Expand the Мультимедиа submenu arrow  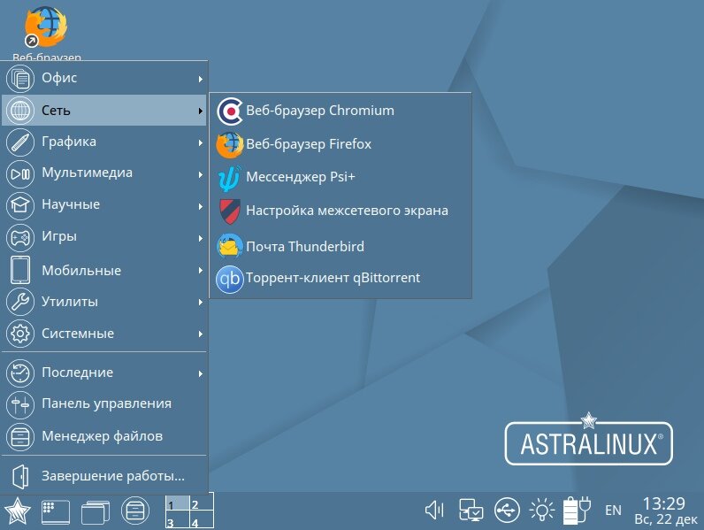tap(200, 174)
